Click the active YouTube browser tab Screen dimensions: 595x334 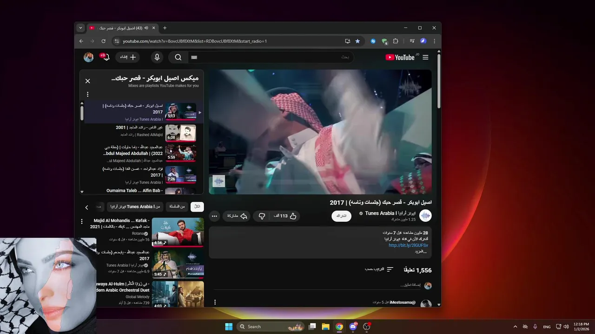122,28
